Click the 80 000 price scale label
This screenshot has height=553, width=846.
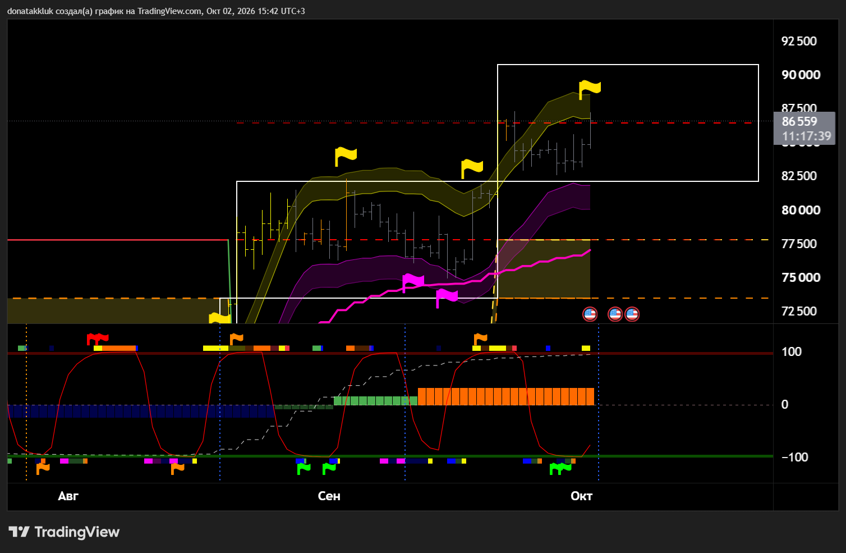point(801,210)
